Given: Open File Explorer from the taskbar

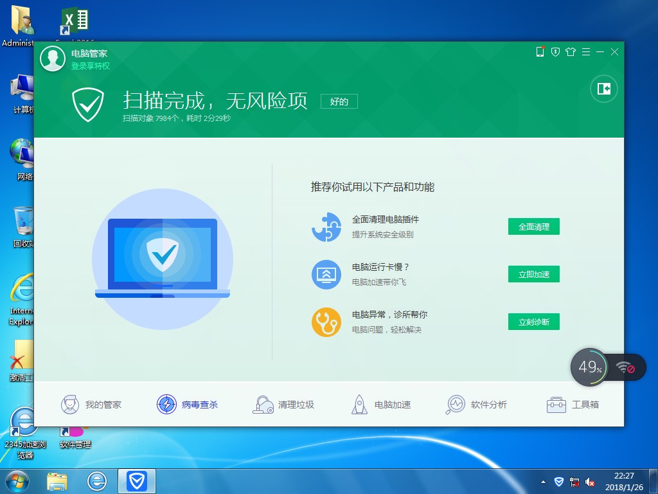Looking at the screenshot, I should [57, 481].
